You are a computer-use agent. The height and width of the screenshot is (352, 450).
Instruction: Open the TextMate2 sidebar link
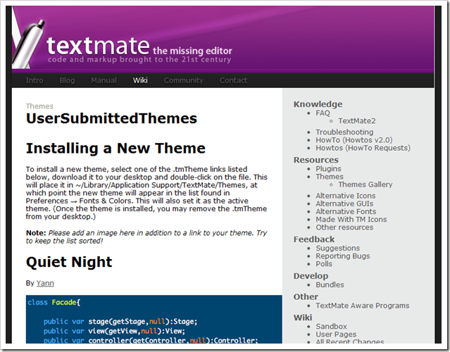[x=357, y=121]
